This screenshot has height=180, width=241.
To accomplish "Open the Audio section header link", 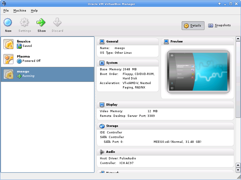I will point(111,152).
